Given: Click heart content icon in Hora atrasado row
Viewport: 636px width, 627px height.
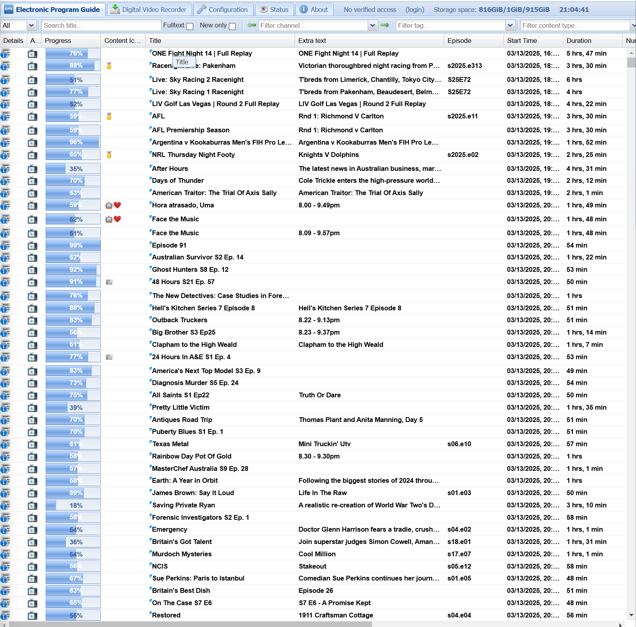Looking at the screenshot, I should (x=117, y=205).
